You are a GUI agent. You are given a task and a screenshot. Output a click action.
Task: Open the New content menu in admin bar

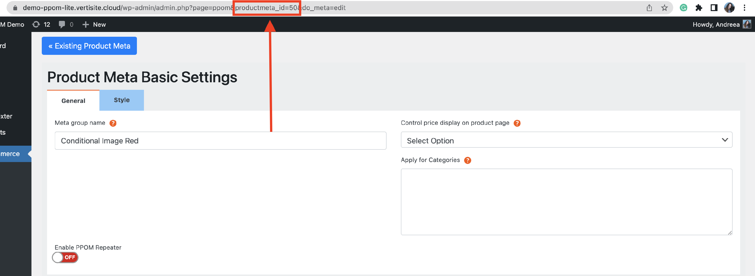(x=94, y=24)
